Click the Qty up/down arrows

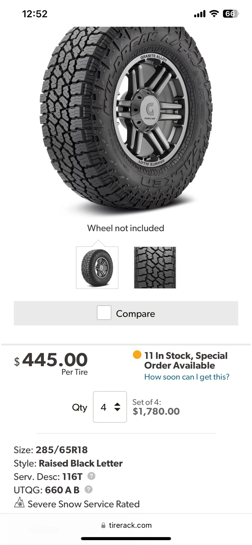click(117, 407)
